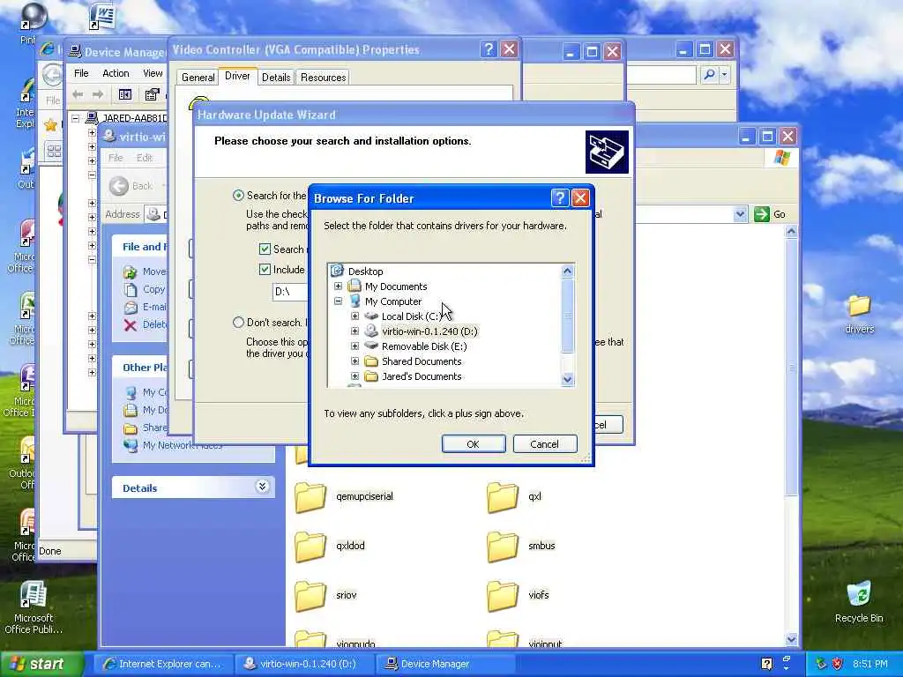Click Device Manager back arrow
903x677 pixels.
click(x=78, y=94)
